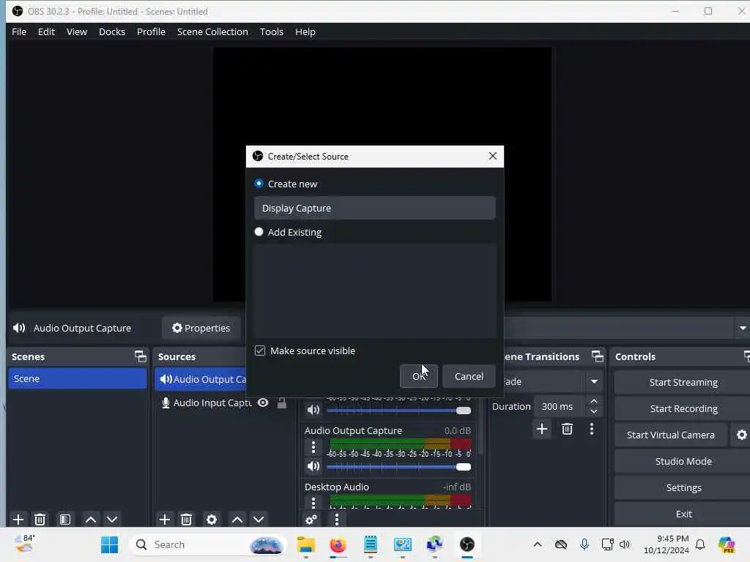The width and height of the screenshot is (750, 562).
Task: Move source up in Sources dock
Action: pos(237,520)
